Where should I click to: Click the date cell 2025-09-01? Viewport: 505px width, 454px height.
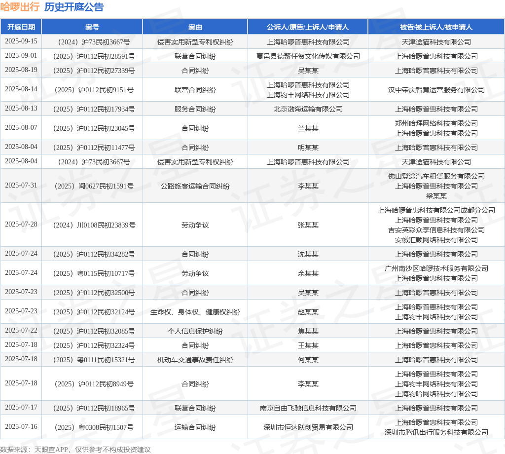(x=21, y=55)
